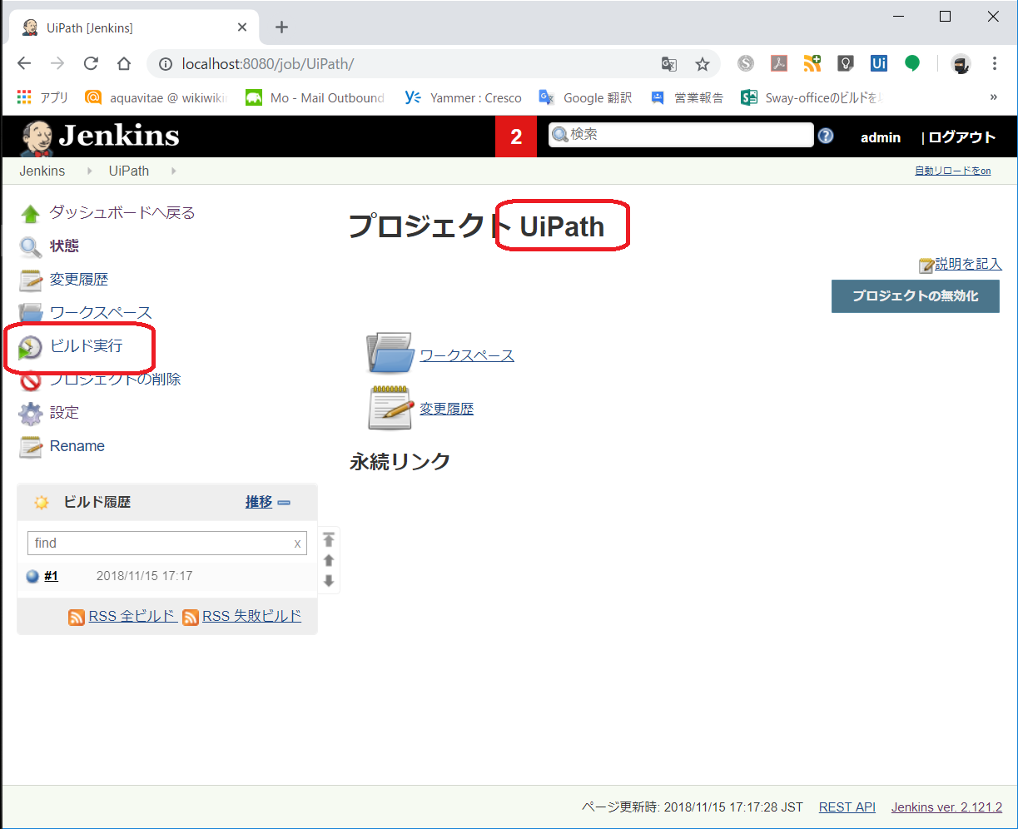Open the Chrome profile avatar

point(961,63)
